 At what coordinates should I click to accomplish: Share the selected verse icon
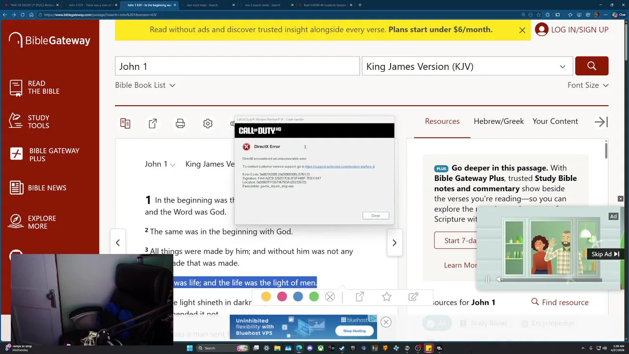coord(360,296)
